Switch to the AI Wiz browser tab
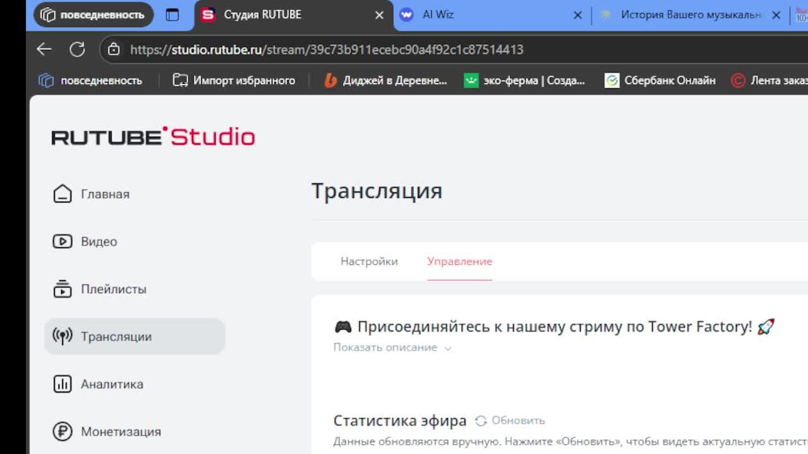The image size is (808, 454). pos(492,15)
